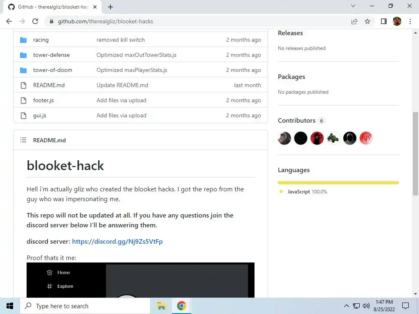Click scrollbar down arrow
The height and width of the screenshot is (314, 419).
click(415, 294)
